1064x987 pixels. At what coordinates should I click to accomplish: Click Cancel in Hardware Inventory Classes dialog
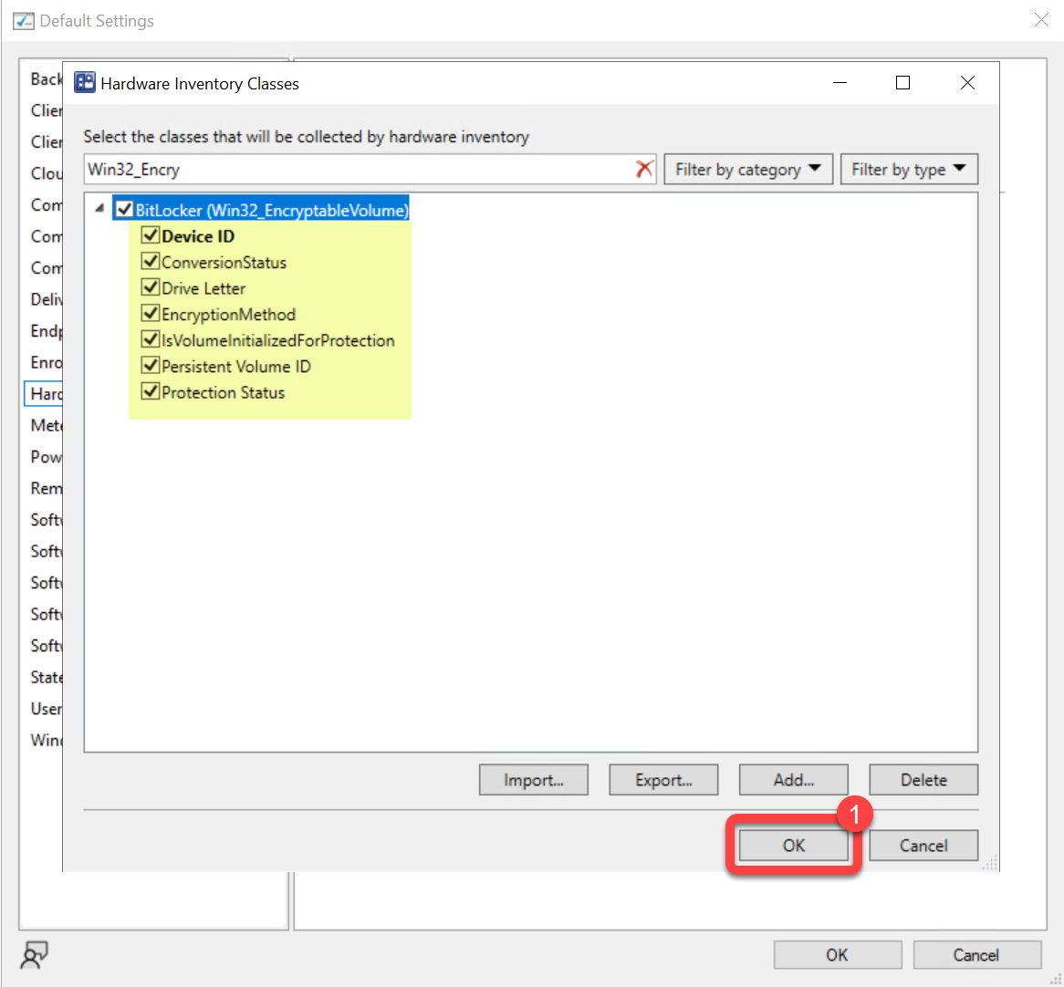[x=923, y=846]
